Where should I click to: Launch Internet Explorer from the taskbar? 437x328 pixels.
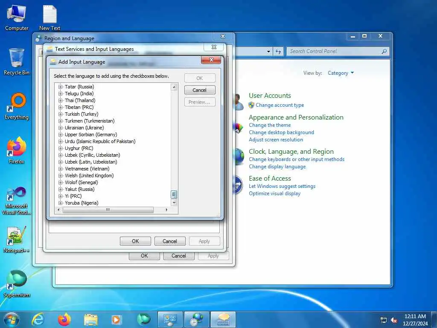[38, 319]
